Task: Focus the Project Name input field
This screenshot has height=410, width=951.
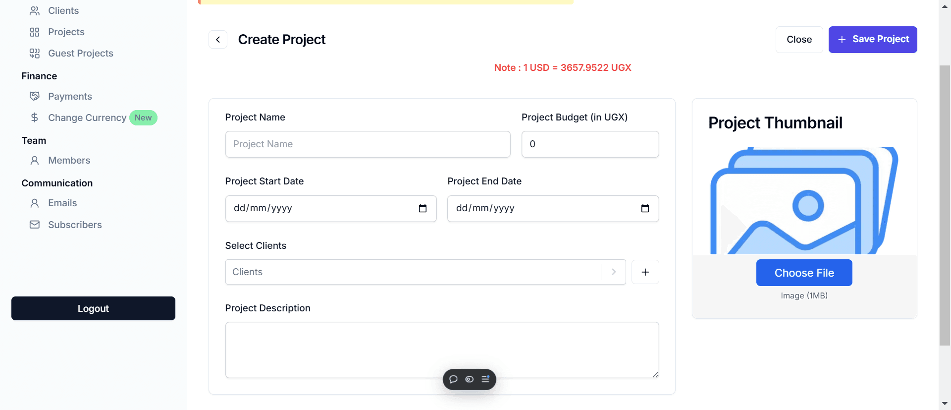Action: pos(368,144)
